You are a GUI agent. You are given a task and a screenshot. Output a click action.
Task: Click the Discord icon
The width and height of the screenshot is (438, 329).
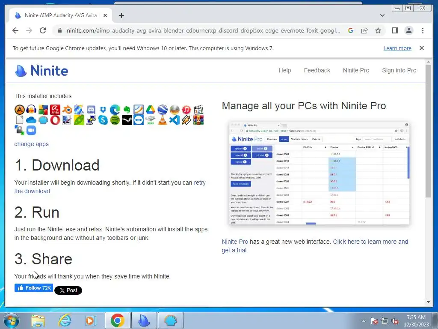[x=91, y=110]
